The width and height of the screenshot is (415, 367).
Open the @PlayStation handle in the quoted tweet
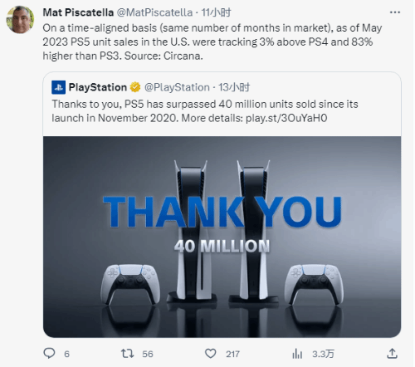[x=177, y=87]
